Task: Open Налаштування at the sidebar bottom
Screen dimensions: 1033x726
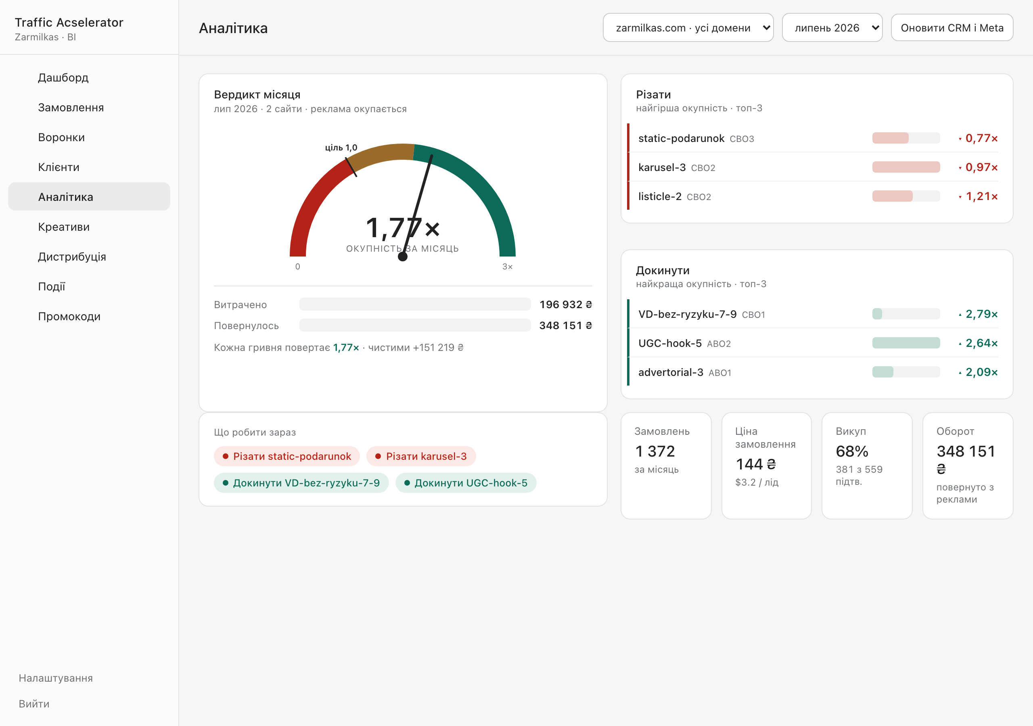Action: (x=56, y=678)
